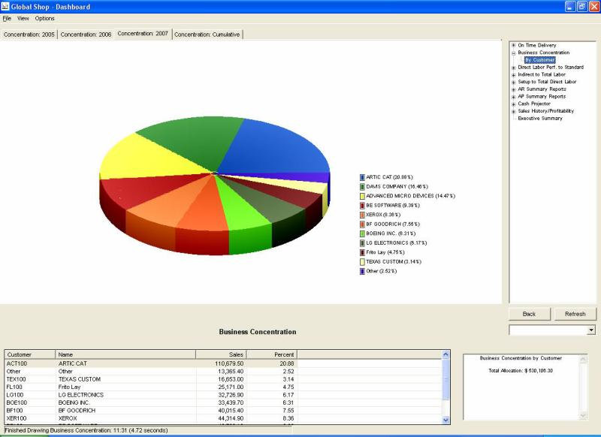
Task: Click DAVIS COMPANY green legend swatch
Action: (362, 187)
